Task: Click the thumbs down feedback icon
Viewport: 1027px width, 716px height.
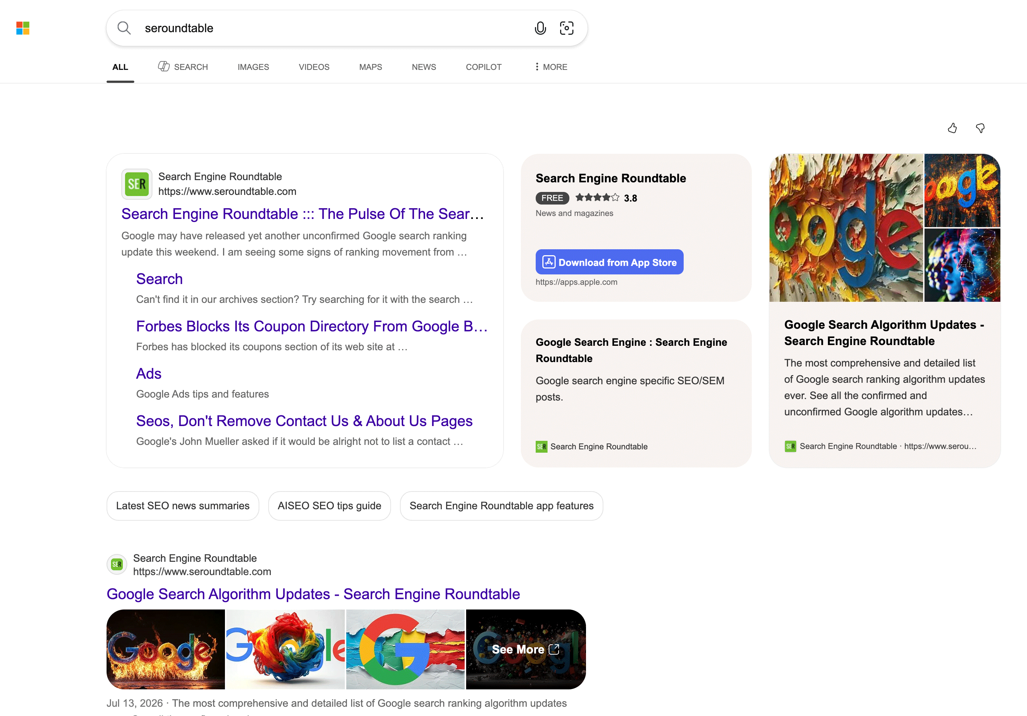Action: click(980, 128)
